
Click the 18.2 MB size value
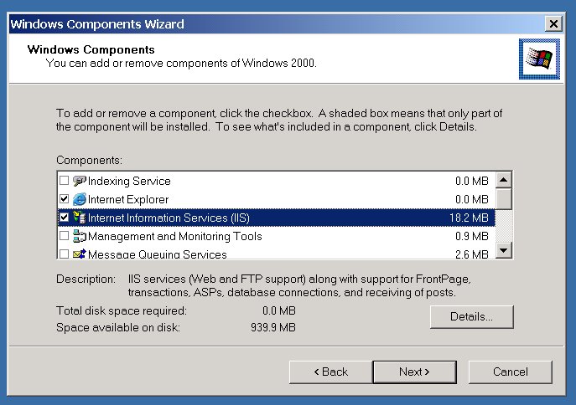(469, 218)
